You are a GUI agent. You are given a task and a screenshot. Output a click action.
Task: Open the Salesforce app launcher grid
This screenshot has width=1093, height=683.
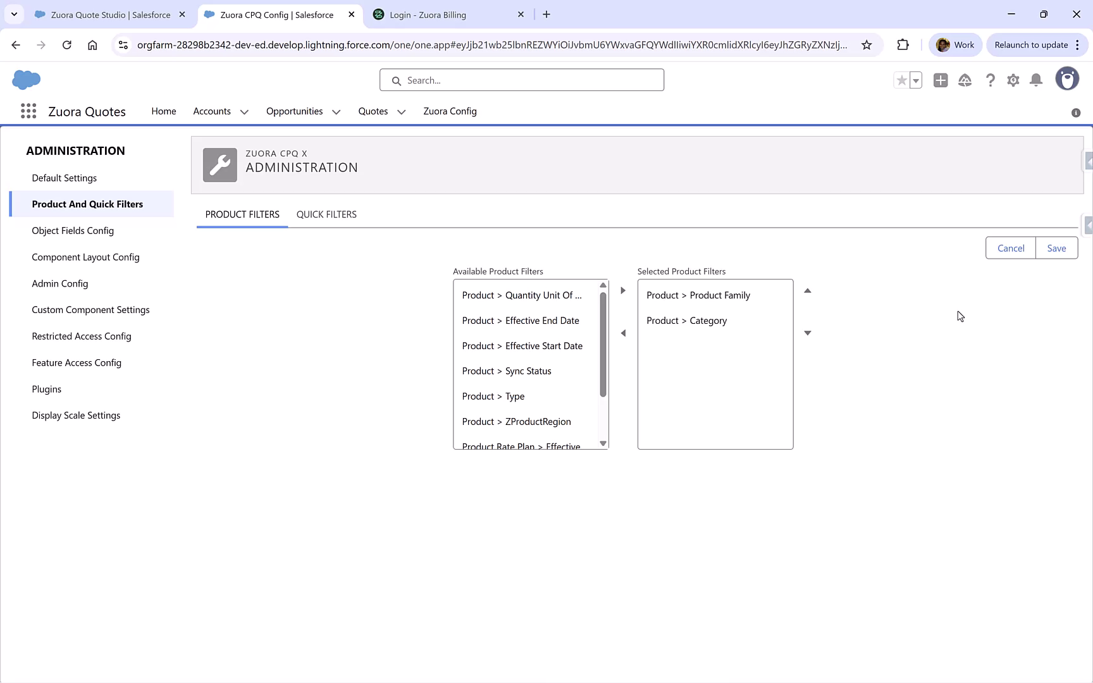[x=28, y=111]
